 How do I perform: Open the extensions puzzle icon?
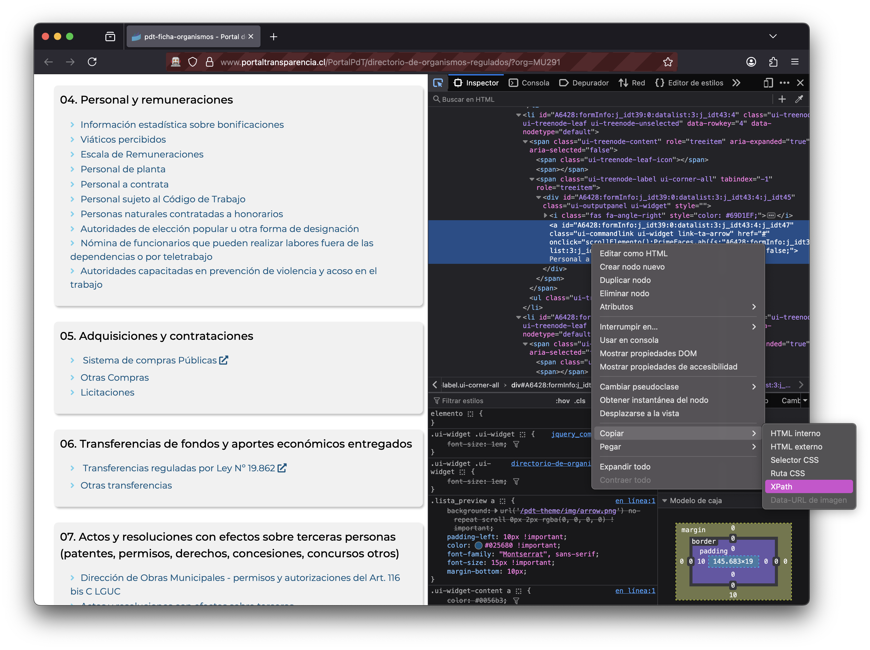coord(773,62)
